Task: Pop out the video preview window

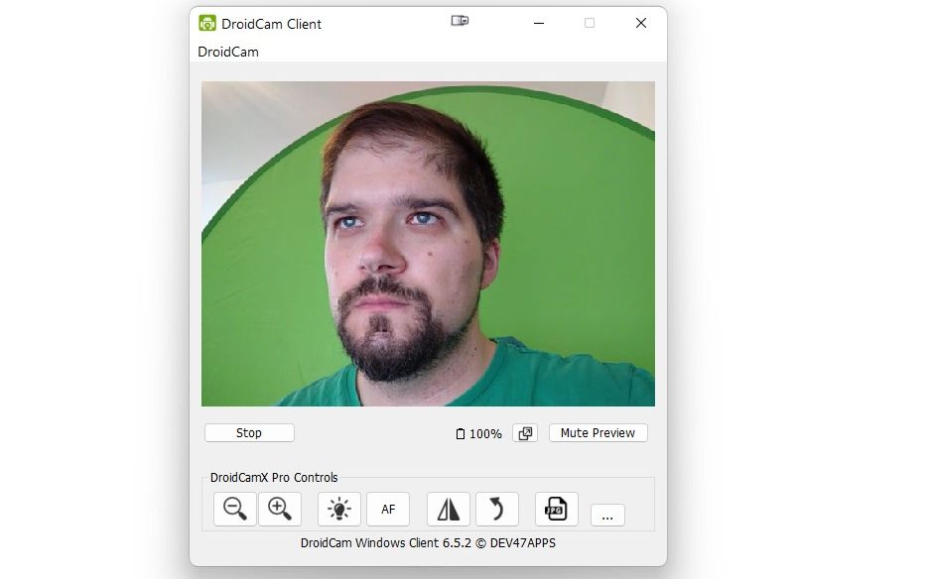Action: pos(525,433)
